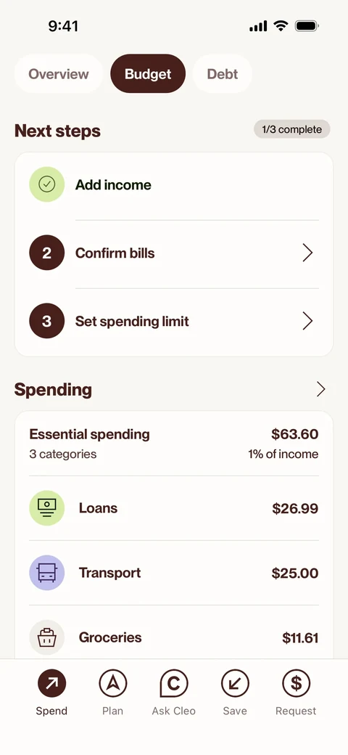The width and height of the screenshot is (348, 755).
Task: Tap the Spend arrow icon
Action: click(51, 683)
